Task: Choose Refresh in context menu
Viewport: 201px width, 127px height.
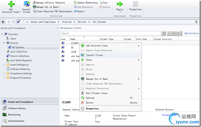Action: pyautogui.click(x=110, y=98)
